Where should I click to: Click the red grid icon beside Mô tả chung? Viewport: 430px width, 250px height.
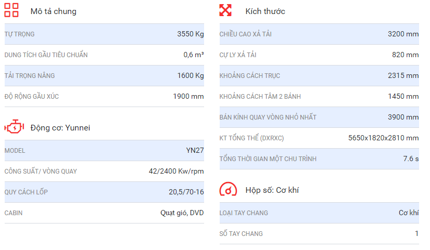coord(11,10)
